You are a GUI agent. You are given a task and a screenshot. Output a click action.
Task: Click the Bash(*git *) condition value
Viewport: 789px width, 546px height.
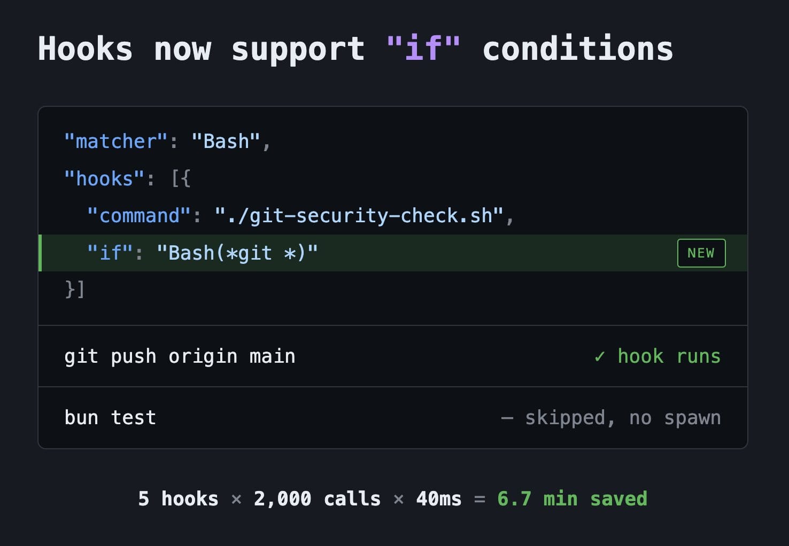click(237, 253)
